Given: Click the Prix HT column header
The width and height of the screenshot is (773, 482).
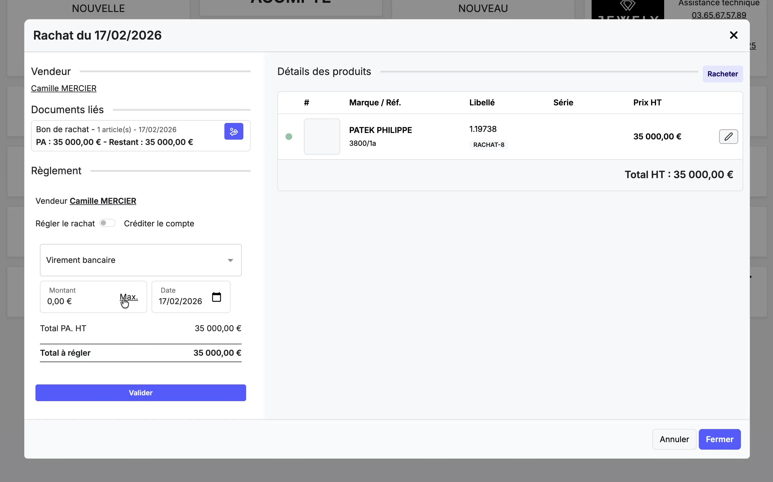Looking at the screenshot, I should click(647, 103).
